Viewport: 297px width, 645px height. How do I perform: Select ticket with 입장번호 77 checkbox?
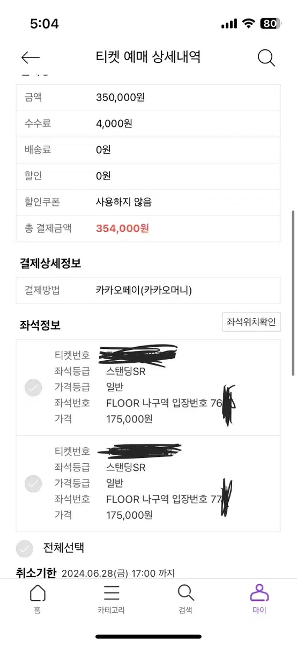33,484
